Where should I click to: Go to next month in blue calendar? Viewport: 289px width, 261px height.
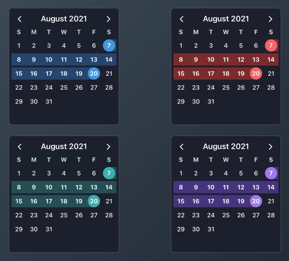[108, 19]
